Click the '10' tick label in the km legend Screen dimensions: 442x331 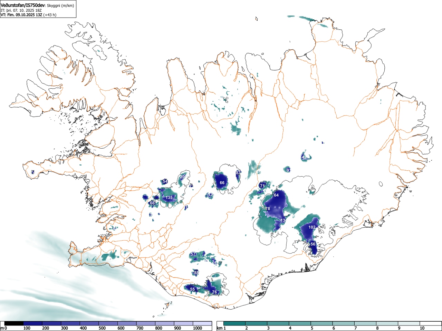(422, 328)
